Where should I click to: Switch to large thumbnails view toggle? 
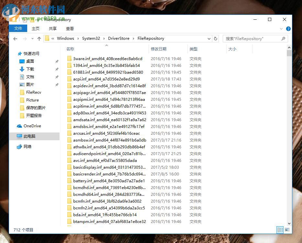(286, 230)
